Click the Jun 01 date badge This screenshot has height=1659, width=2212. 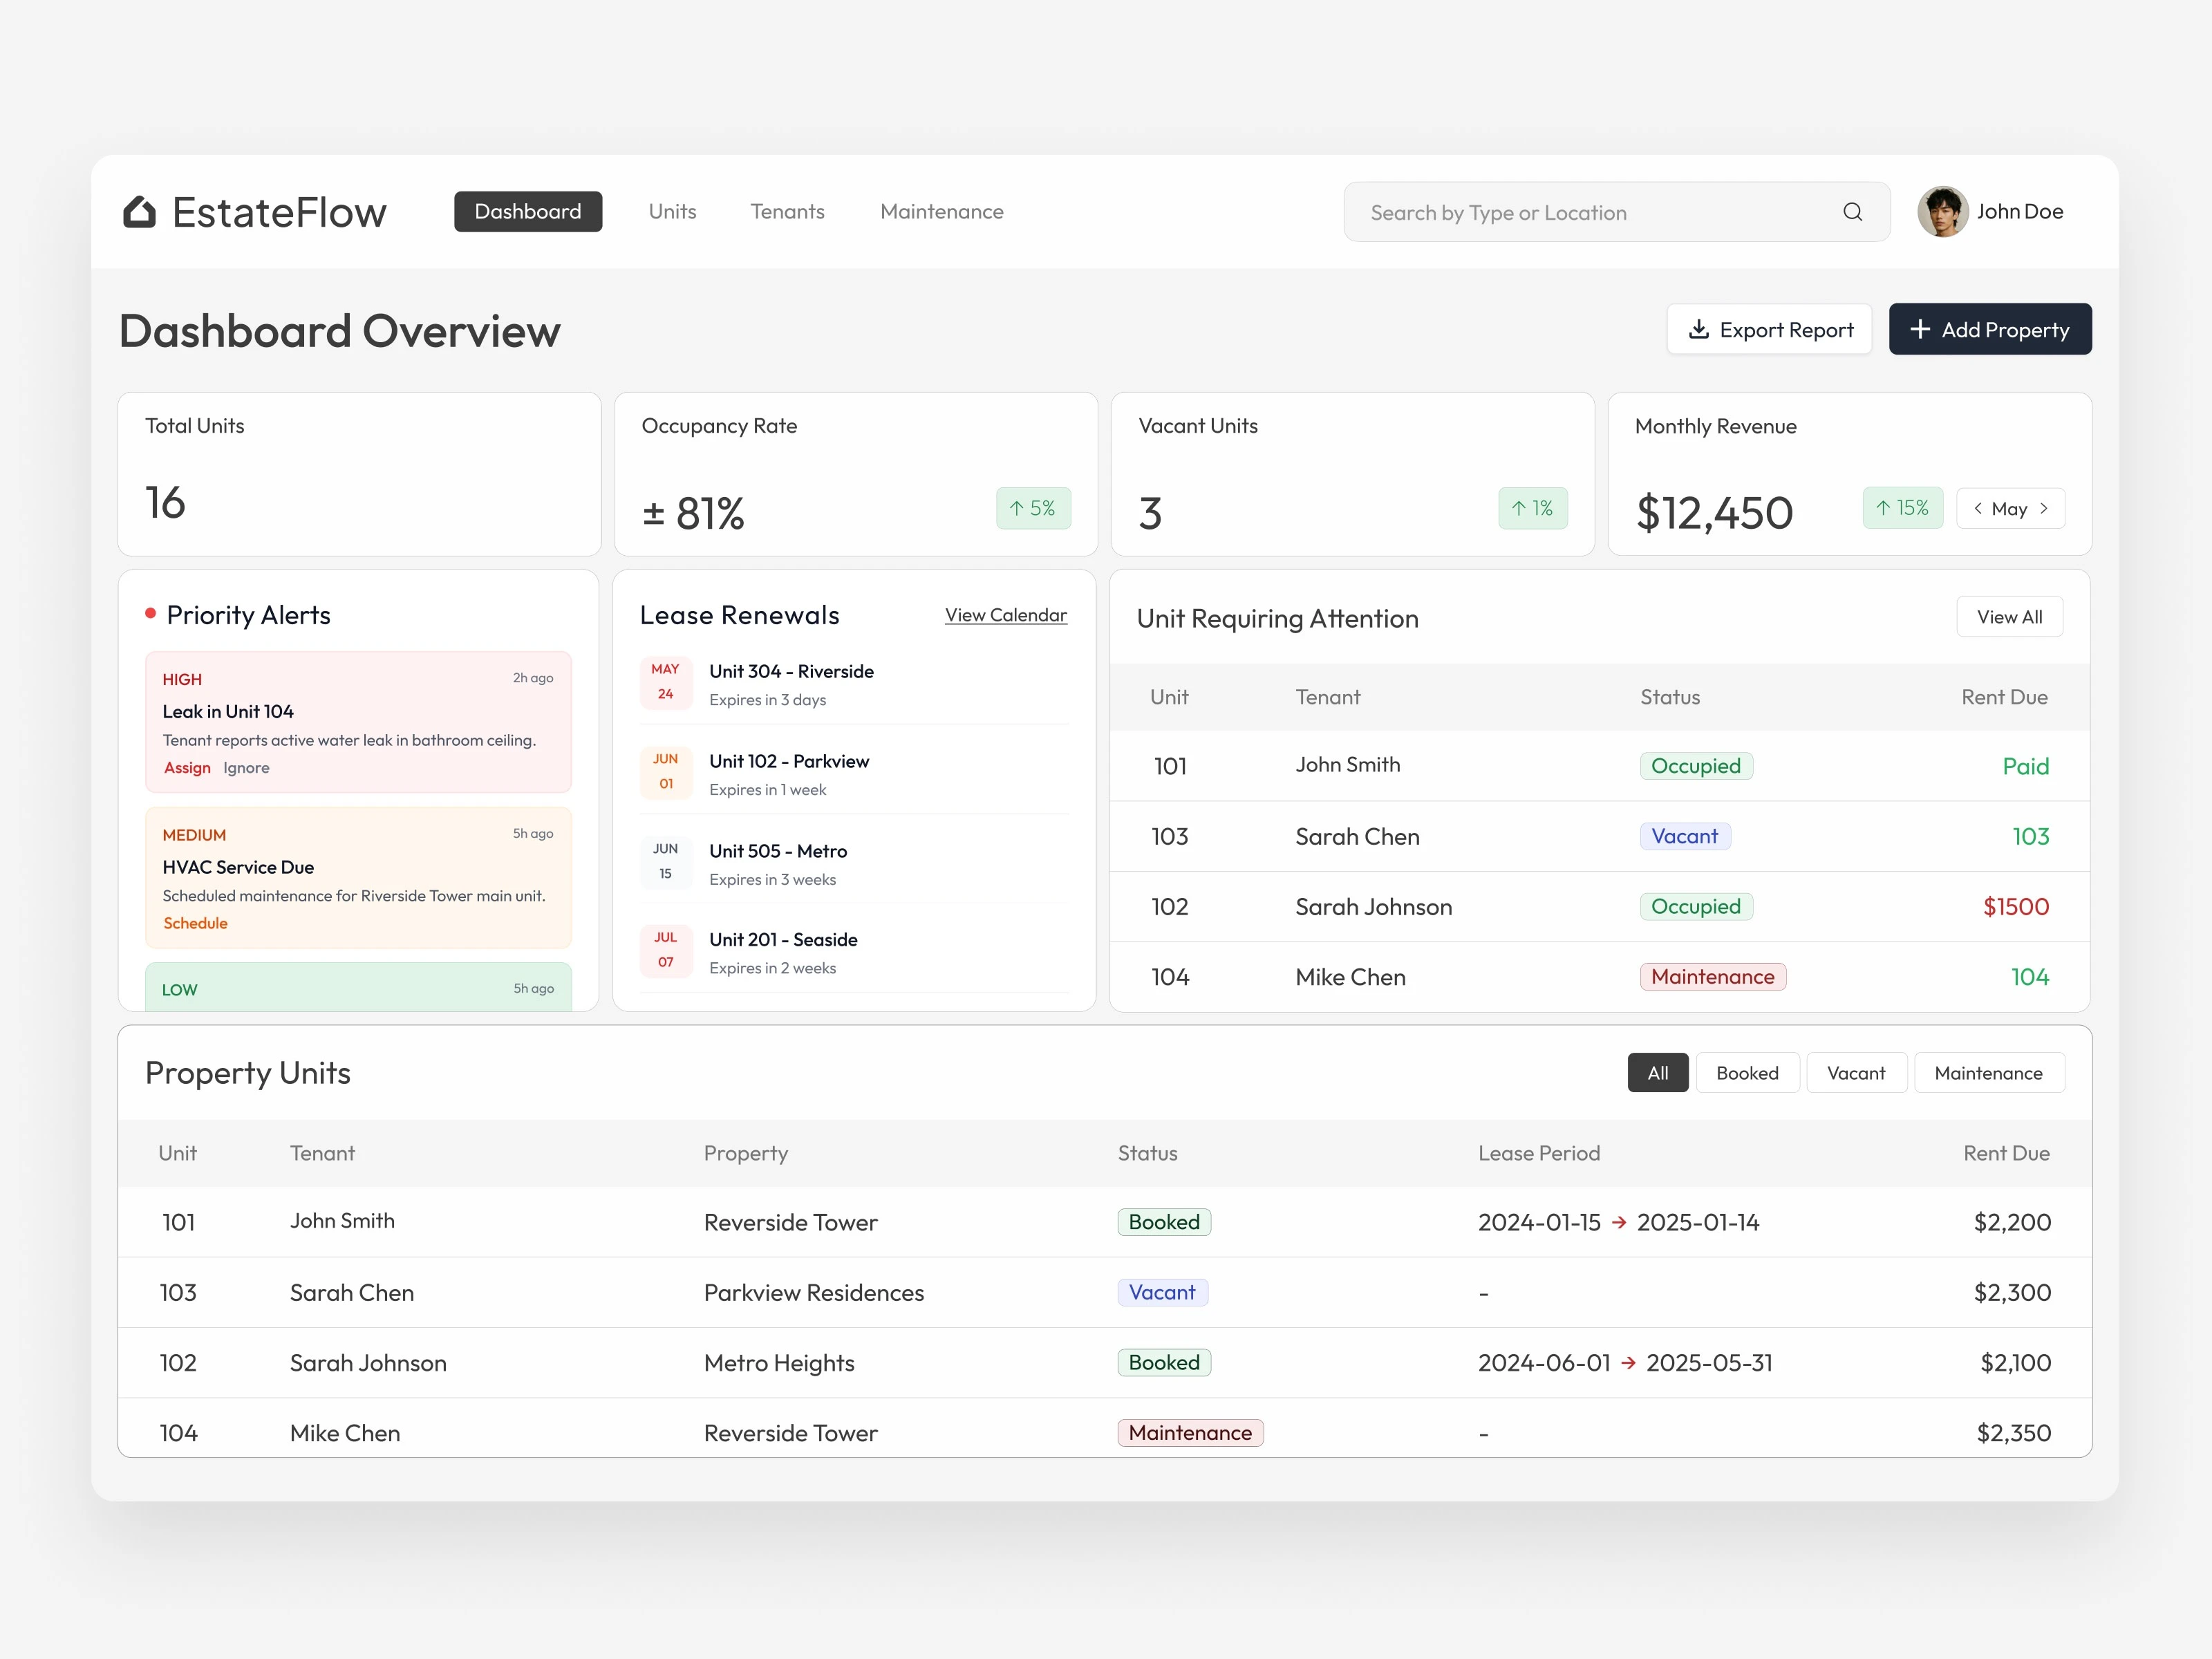pyautogui.click(x=666, y=772)
